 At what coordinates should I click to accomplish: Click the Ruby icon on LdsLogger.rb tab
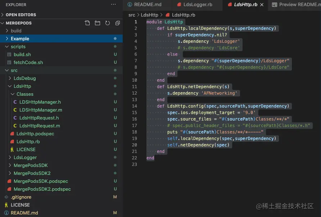pos(179,5)
